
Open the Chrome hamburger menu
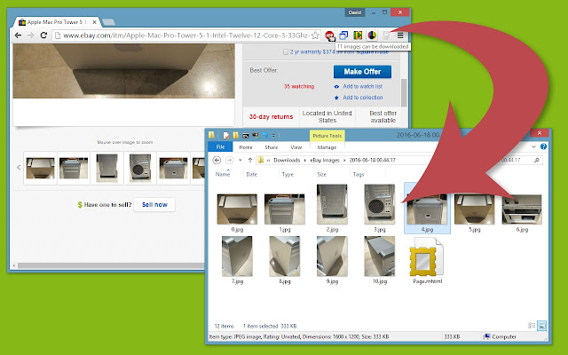click(x=400, y=35)
